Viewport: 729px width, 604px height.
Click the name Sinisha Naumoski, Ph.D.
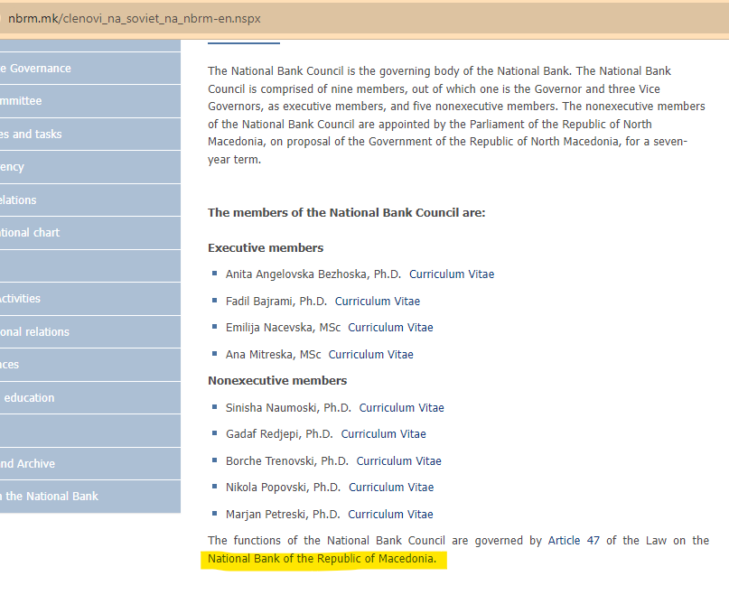pos(289,408)
